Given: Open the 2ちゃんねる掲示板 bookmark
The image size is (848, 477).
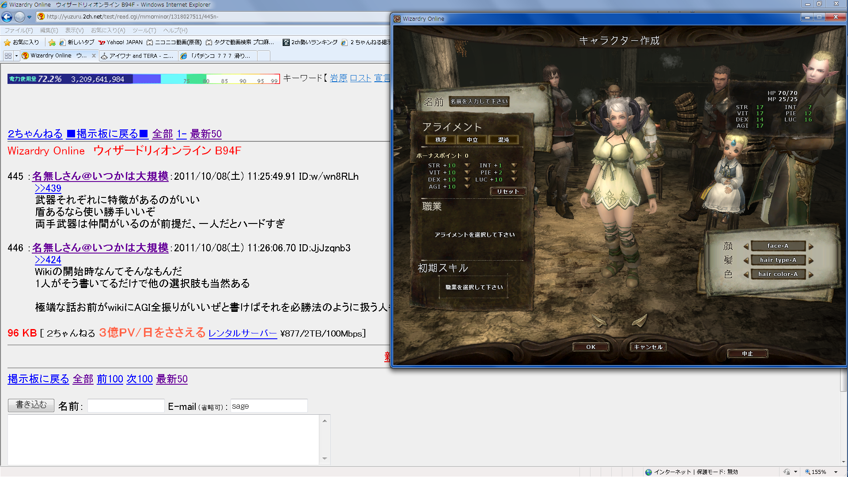Looking at the screenshot, I should point(366,42).
